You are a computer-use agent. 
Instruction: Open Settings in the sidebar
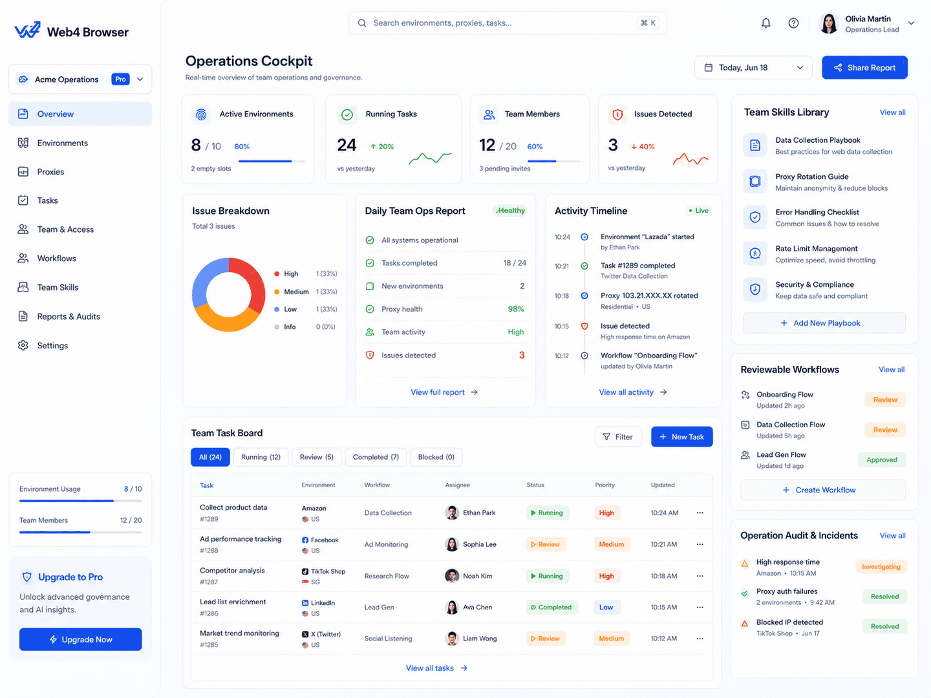[x=80, y=346]
